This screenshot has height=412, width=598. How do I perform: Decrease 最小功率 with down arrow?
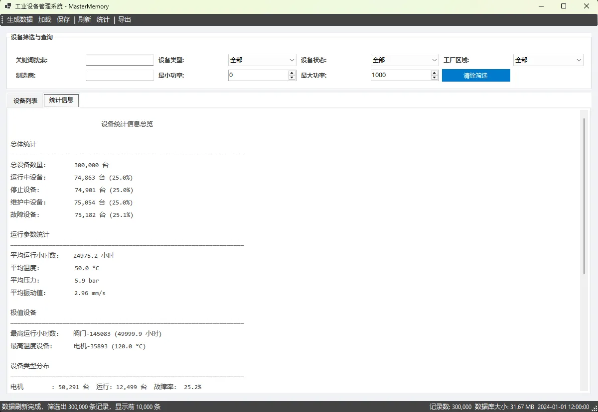[x=292, y=78]
